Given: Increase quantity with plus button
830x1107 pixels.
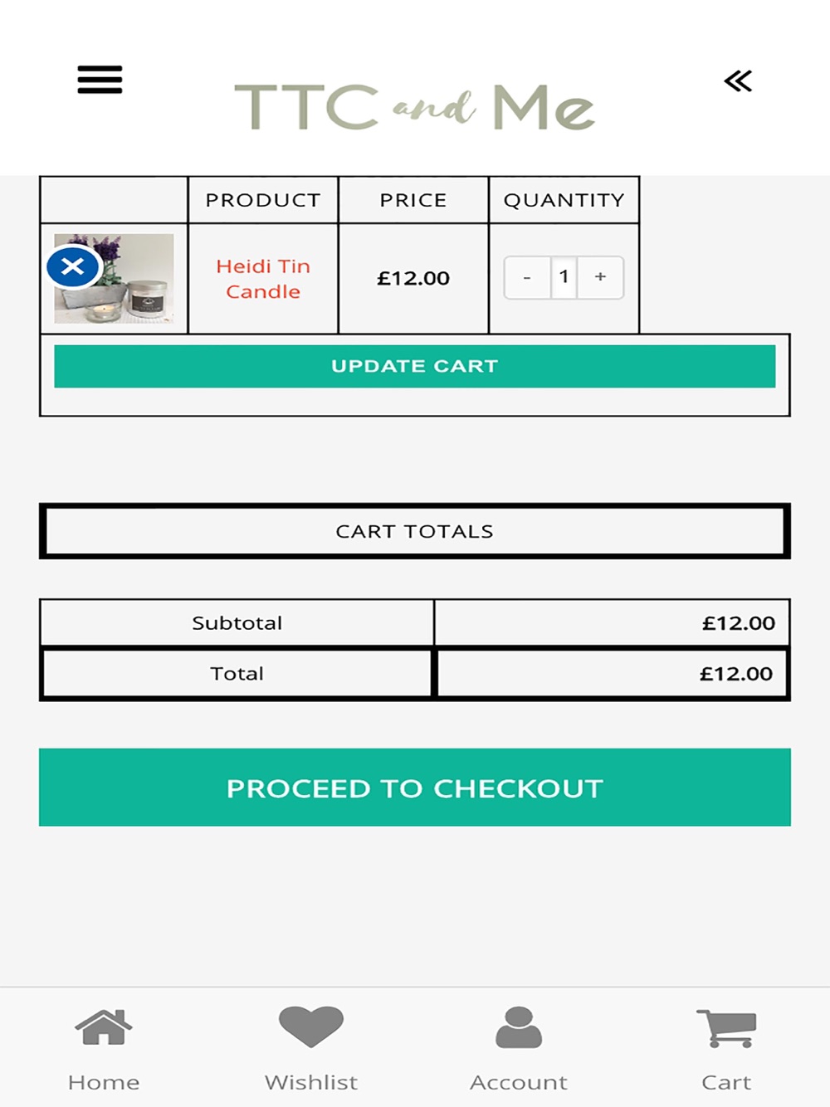Looking at the screenshot, I should coord(600,277).
